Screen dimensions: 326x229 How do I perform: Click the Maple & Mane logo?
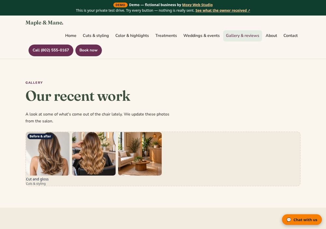(x=44, y=23)
